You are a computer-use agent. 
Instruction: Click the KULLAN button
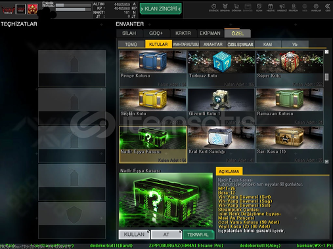[x=134, y=235]
